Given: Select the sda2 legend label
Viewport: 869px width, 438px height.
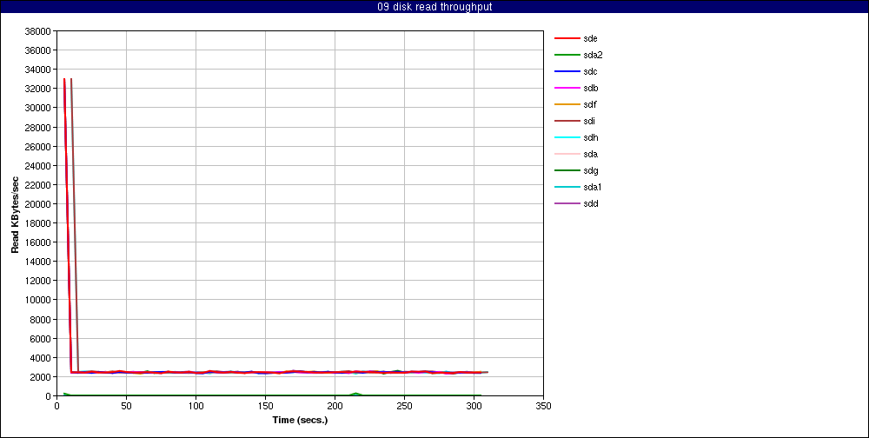Looking at the screenshot, I should [x=593, y=55].
